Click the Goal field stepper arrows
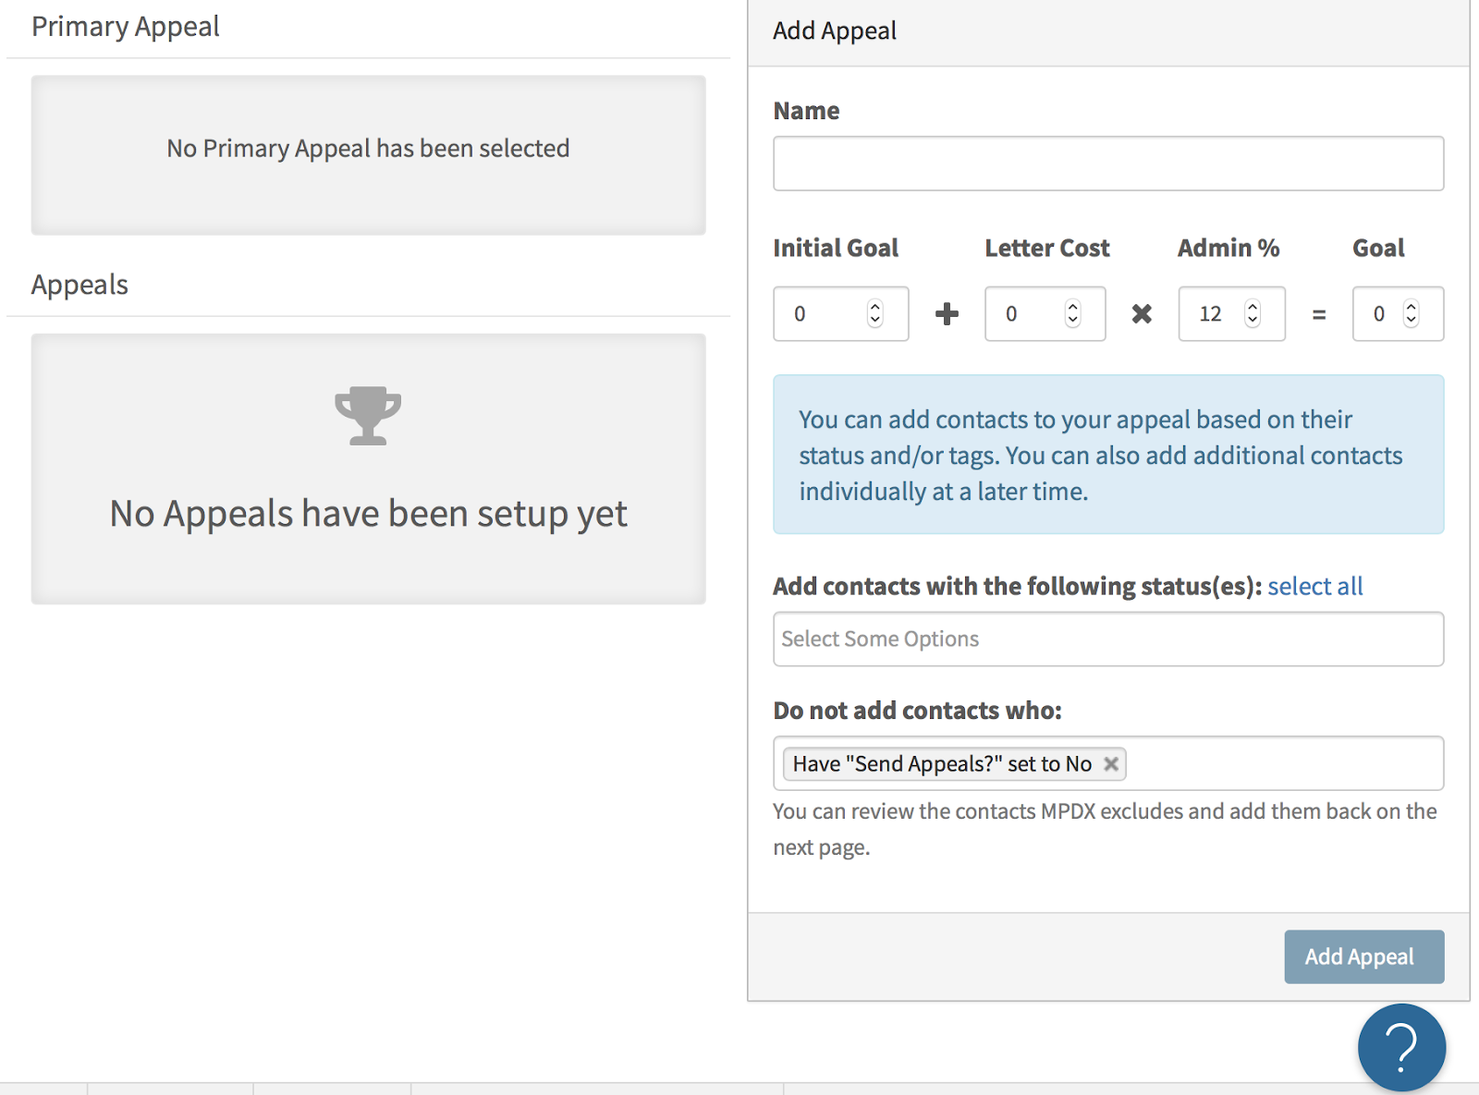1479x1095 pixels. pyautogui.click(x=1411, y=314)
